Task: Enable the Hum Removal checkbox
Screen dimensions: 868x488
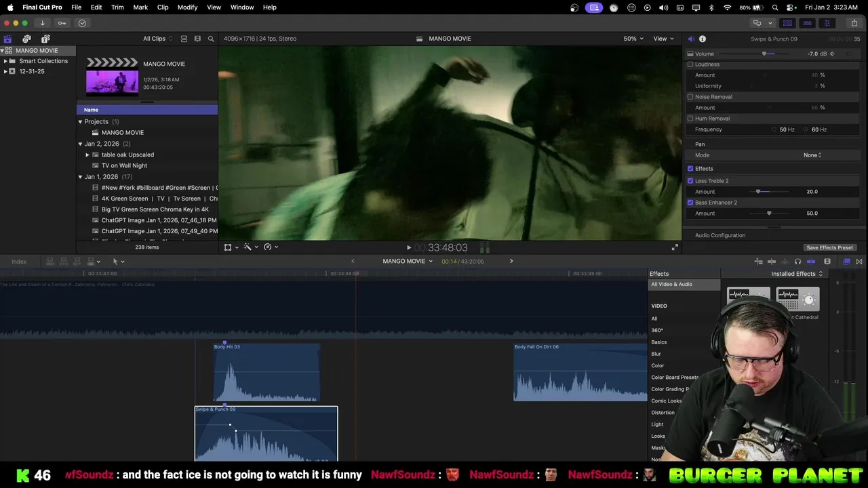Action: tap(690, 119)
